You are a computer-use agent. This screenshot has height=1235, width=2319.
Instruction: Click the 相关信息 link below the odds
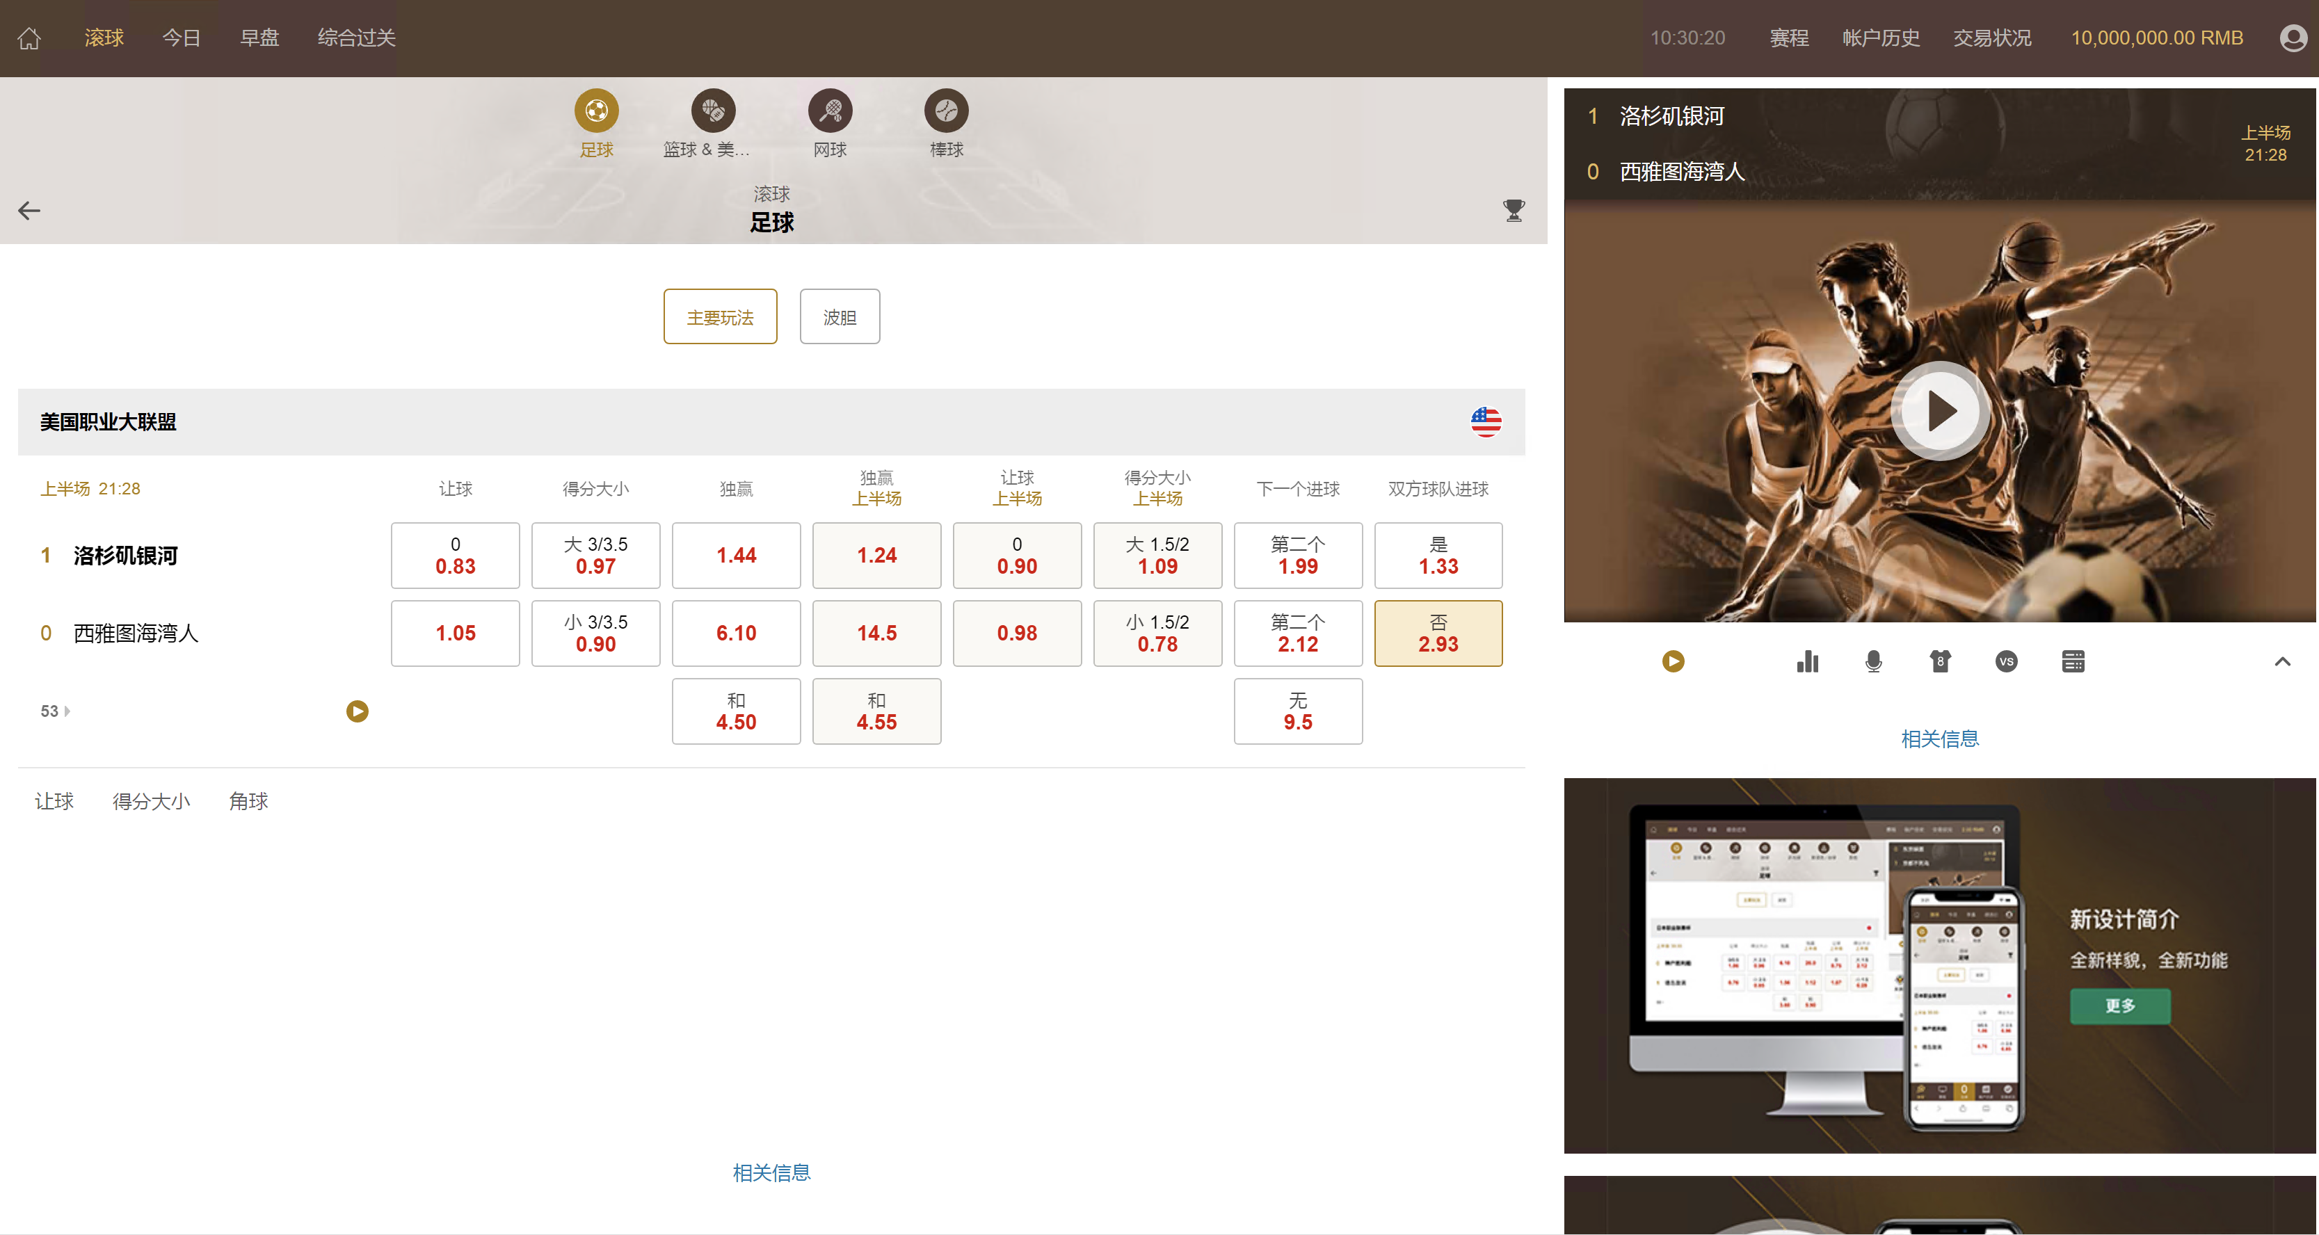tap(771, 1172)
